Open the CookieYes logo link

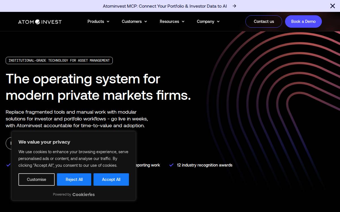tap(84, 194)
